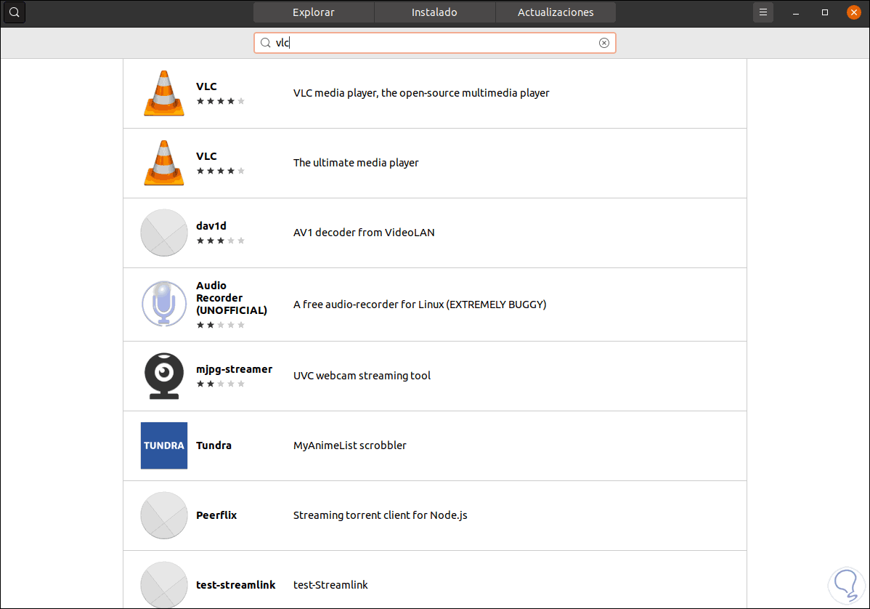The height and width of the screenshot is (609, 870).
Task: Switch to the Actualizaciones tab
Action: (556, 12)
